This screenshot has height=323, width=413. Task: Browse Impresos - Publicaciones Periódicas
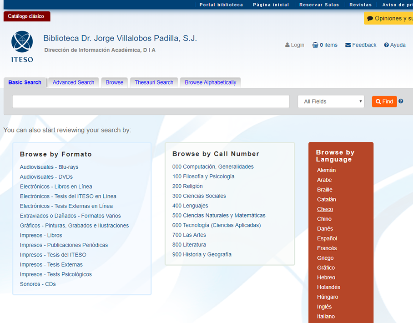click(64, 245)
